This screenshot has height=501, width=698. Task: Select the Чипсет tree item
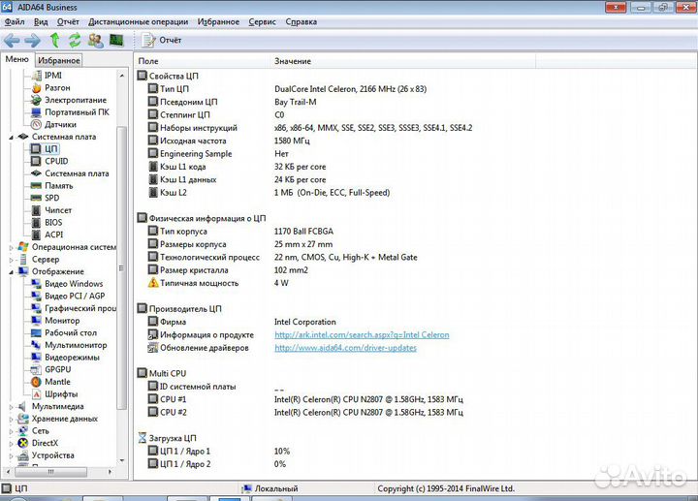click(x=58, y=210)
